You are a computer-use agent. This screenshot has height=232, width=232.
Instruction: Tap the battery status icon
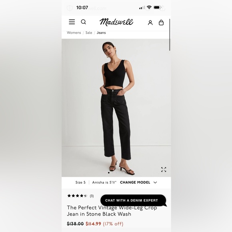point(157,7)
